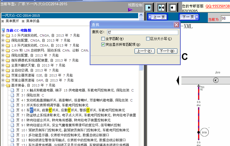Screen dimensions: 230x146
Task: Expand 3.0 升汽油发动机 CNGA folder
Action: (x=3, y=35)
